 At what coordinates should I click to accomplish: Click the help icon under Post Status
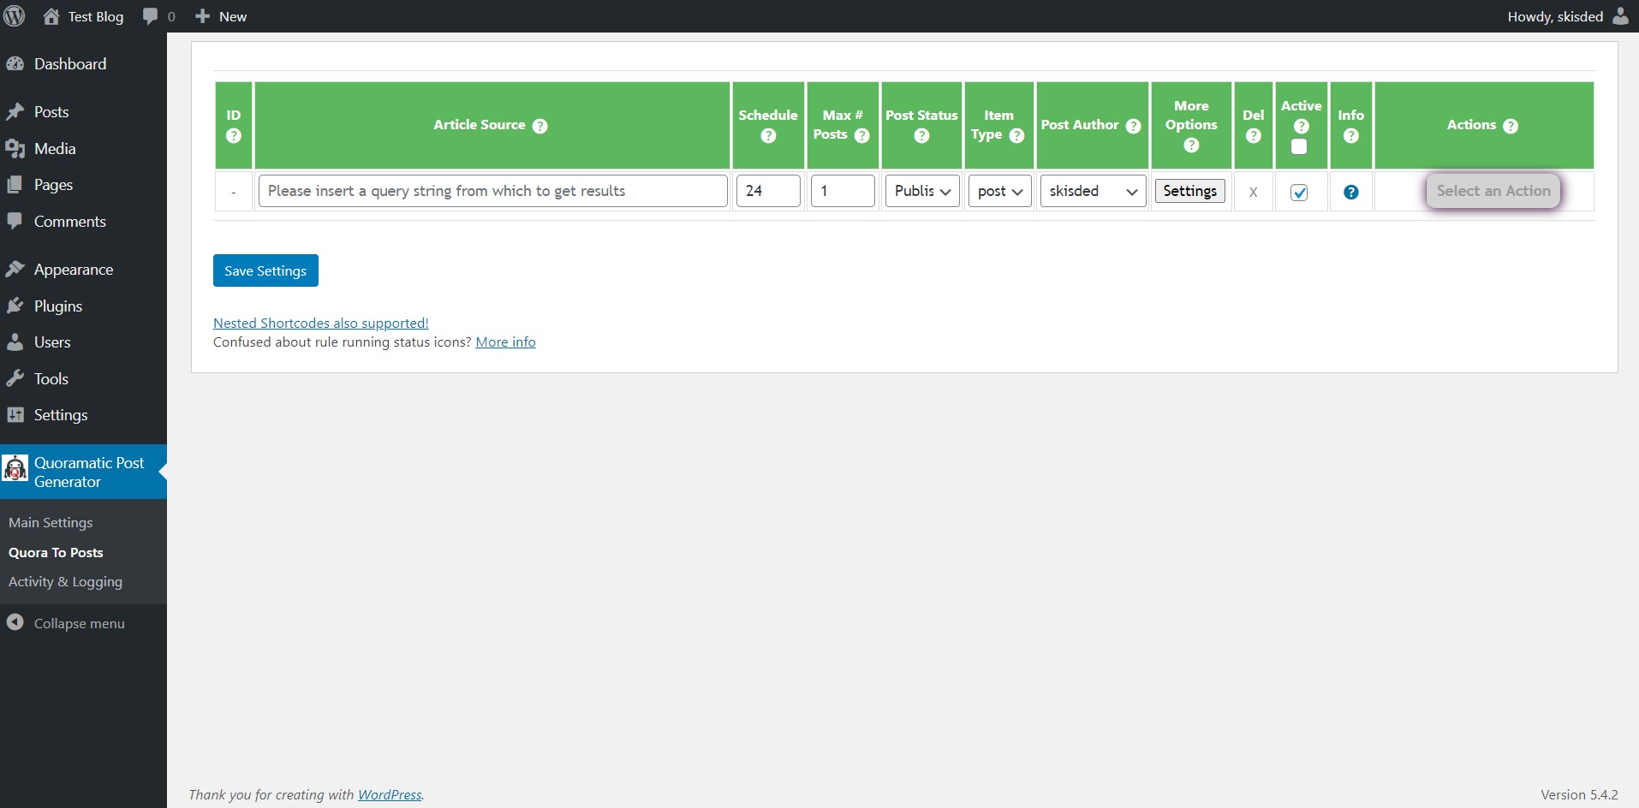[921, 136]
